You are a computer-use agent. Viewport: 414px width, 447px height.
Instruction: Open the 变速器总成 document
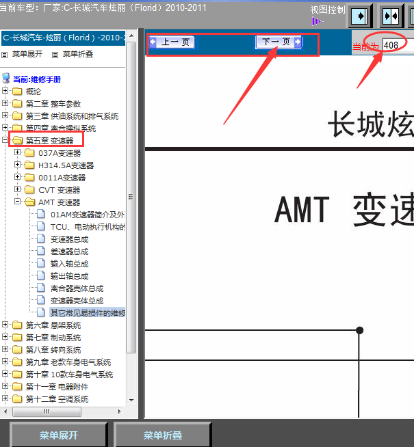[x=69, y=239]
